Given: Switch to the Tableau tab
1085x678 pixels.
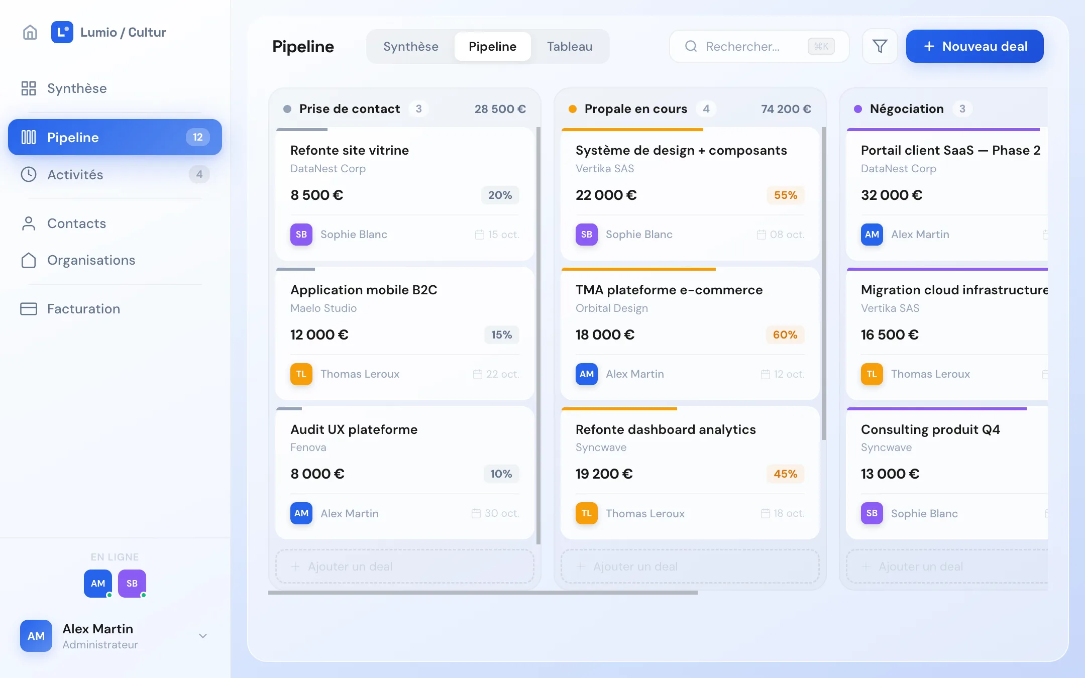Looking at the screenshot, I should pos(570,46).
